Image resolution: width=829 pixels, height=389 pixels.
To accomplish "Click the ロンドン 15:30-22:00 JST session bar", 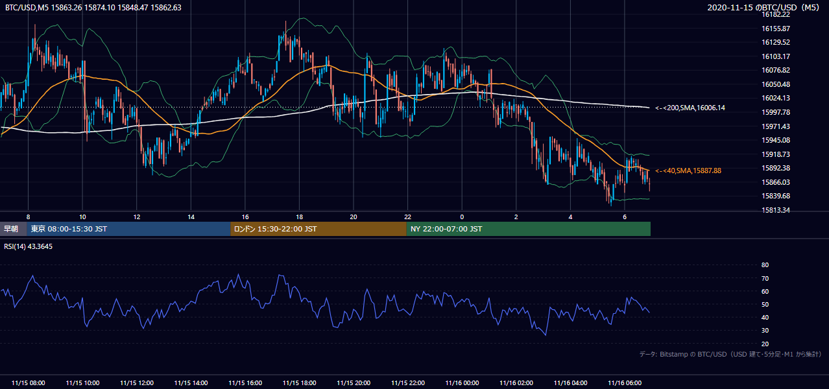I will point(318,229).
